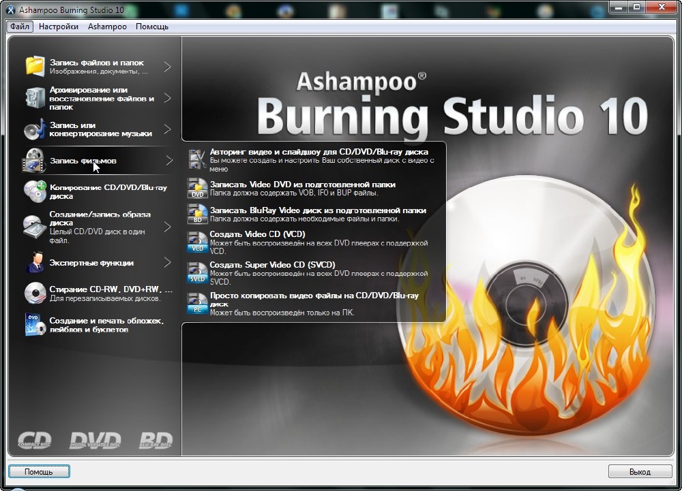
Task: Select Записать Video DVD из подготовленной папки
Action: [302, 185]
